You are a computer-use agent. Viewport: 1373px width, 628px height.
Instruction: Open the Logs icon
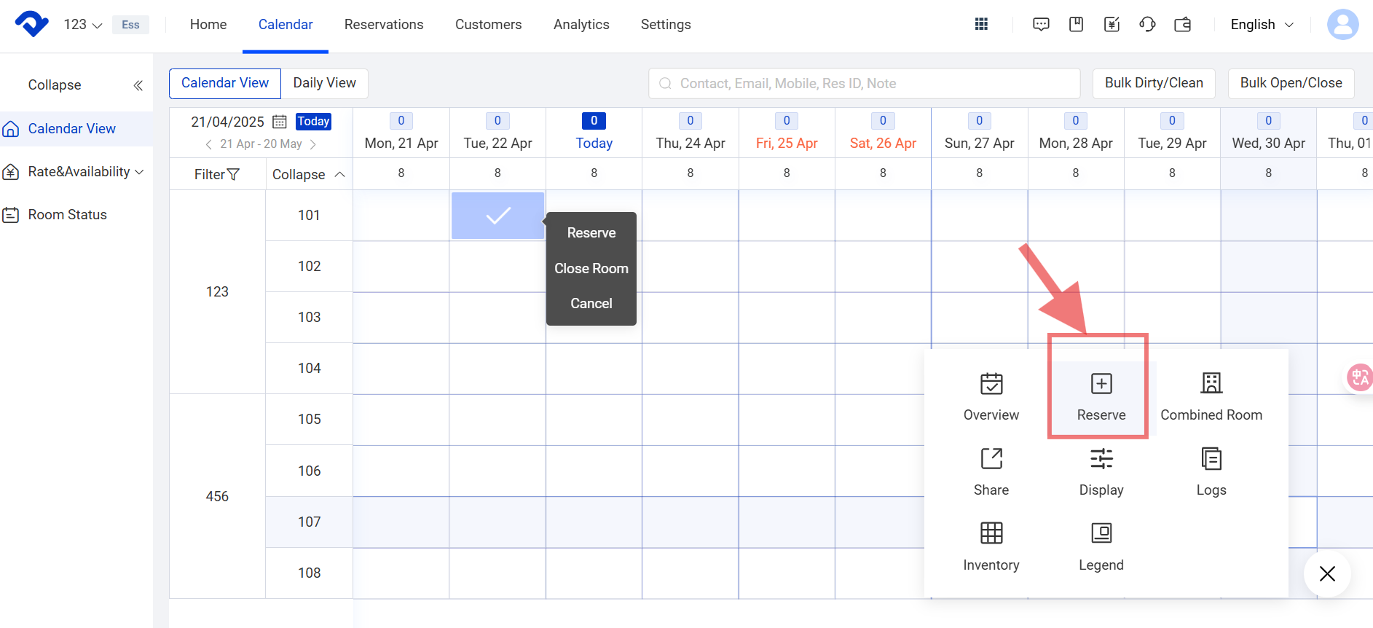[x=1211, y=459]
